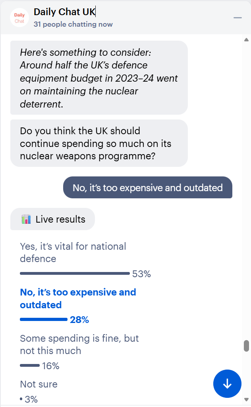Click the bar chart icon beside Live results
Screen dimensions: 251x407
(x=26, y=219)
